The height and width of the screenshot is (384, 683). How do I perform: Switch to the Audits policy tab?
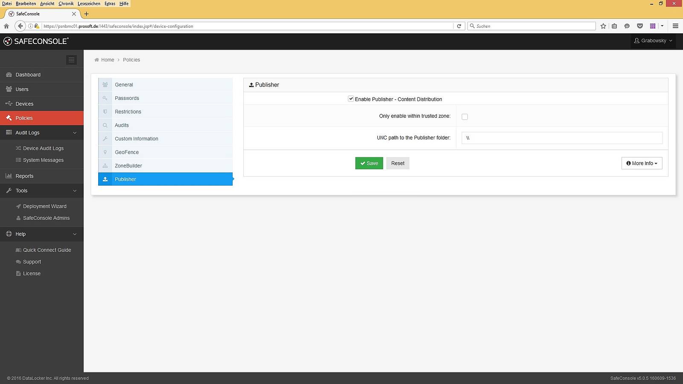pyautogui.click(x=122, y=125)
